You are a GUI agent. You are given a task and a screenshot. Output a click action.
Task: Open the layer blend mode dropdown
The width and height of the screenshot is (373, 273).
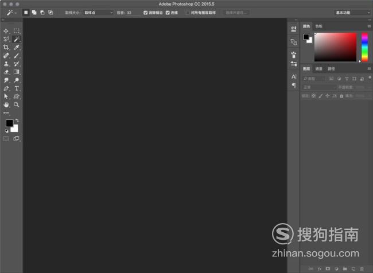coord(319,87)
